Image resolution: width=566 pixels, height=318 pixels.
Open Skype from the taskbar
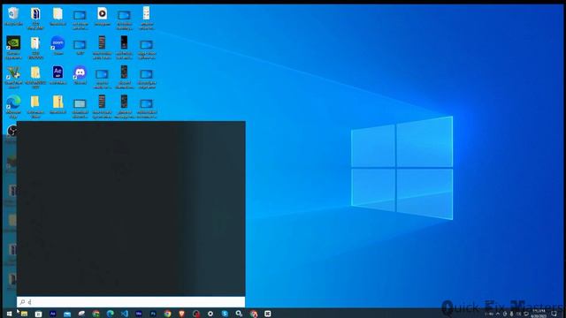pos(225,314)
